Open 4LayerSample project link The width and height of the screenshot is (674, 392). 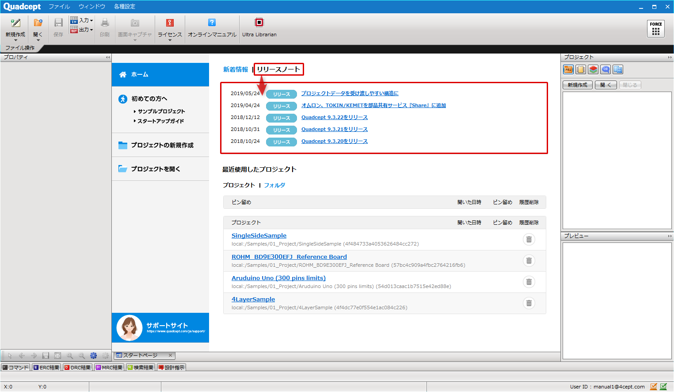[x=253, y=300]
